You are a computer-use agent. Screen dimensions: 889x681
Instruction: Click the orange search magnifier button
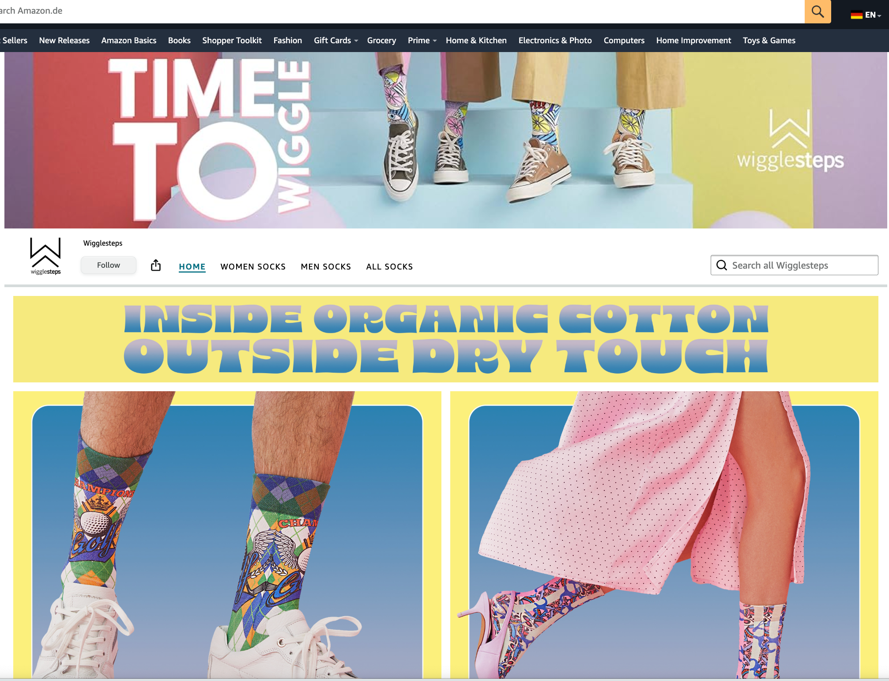817,11
